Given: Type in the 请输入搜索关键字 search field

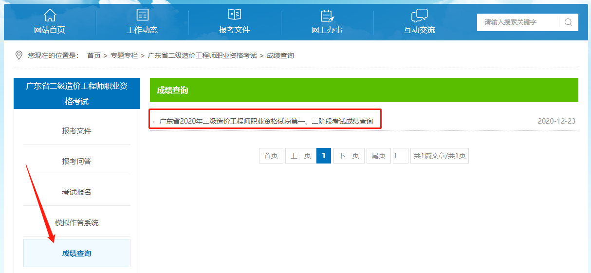Looking at the screenshot, I should [517, 22].
